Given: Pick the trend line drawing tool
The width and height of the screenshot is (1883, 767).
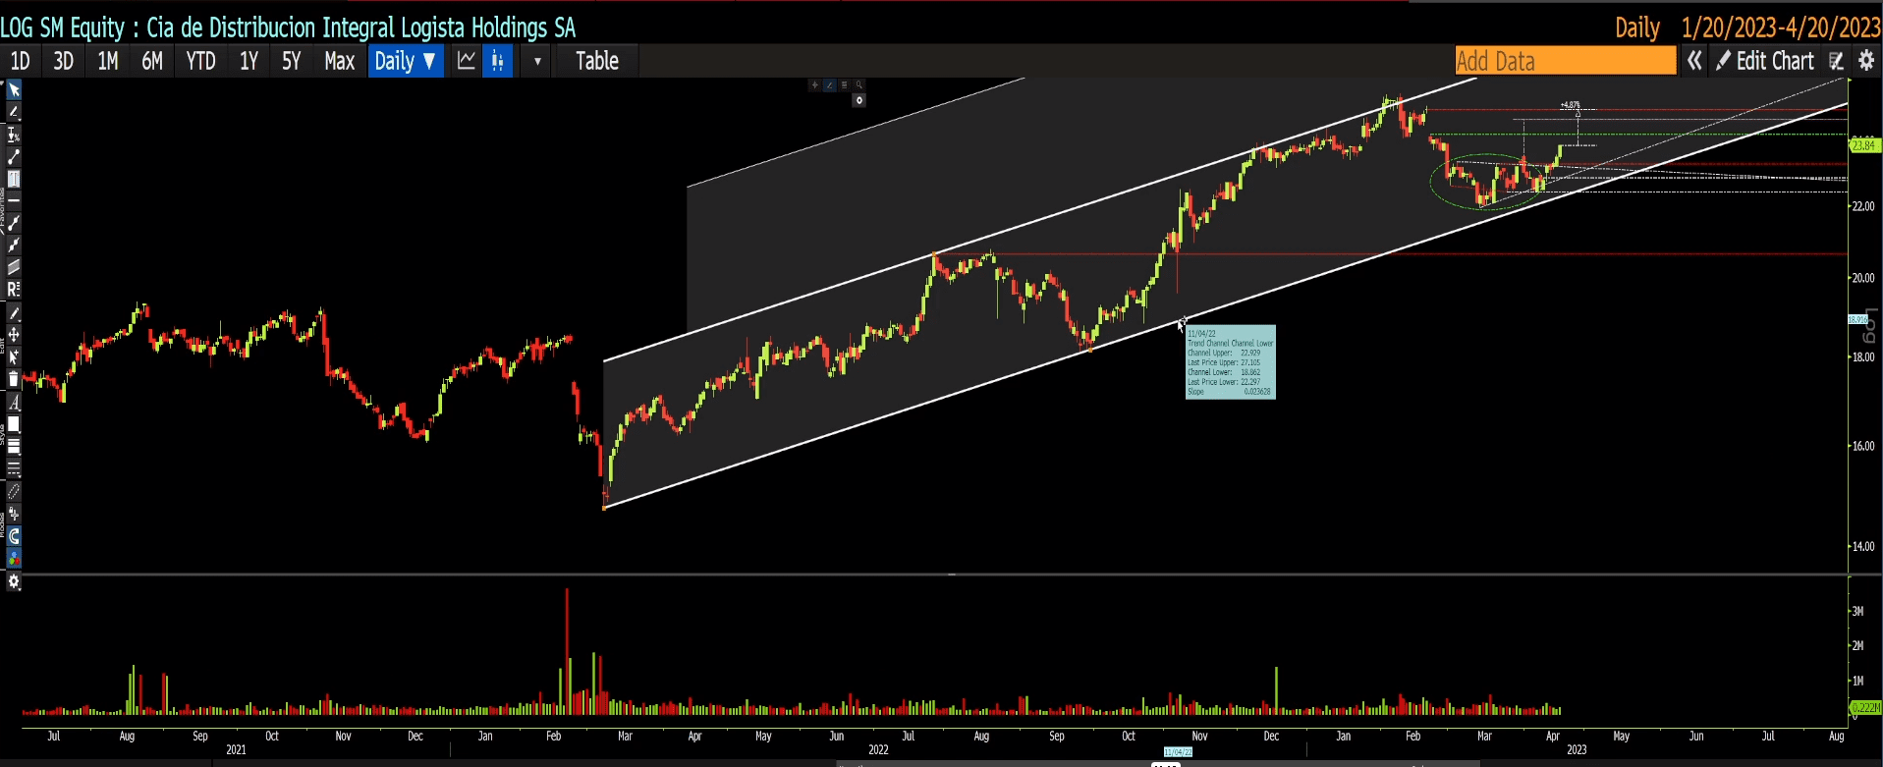Looking at the screenshot, I should [14, 157].
